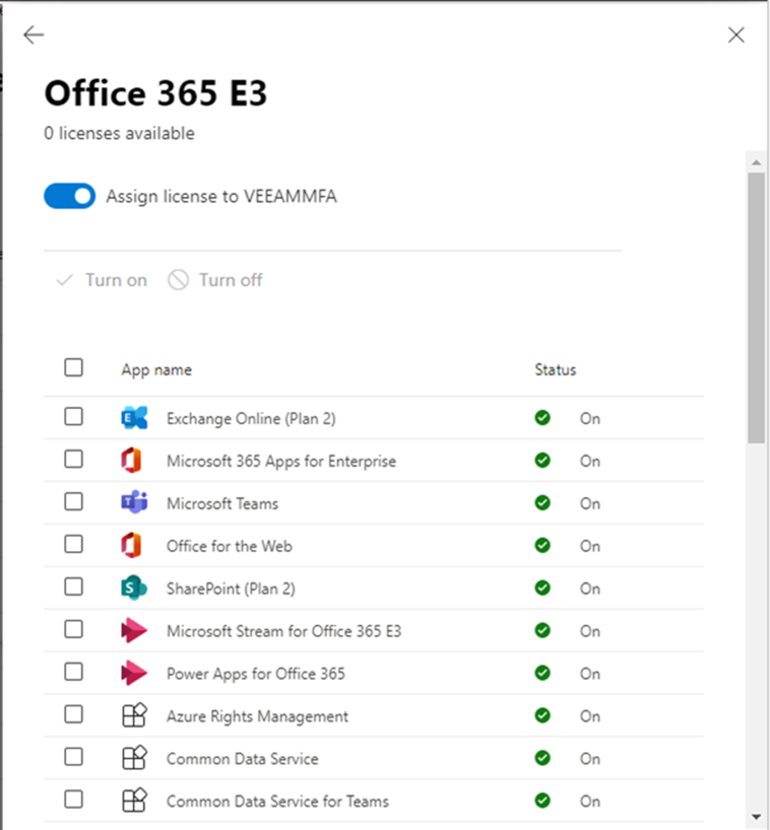Click the green status check for Microsoft Teams
This screenshot has height=830, width=770.
click(542, 503)
